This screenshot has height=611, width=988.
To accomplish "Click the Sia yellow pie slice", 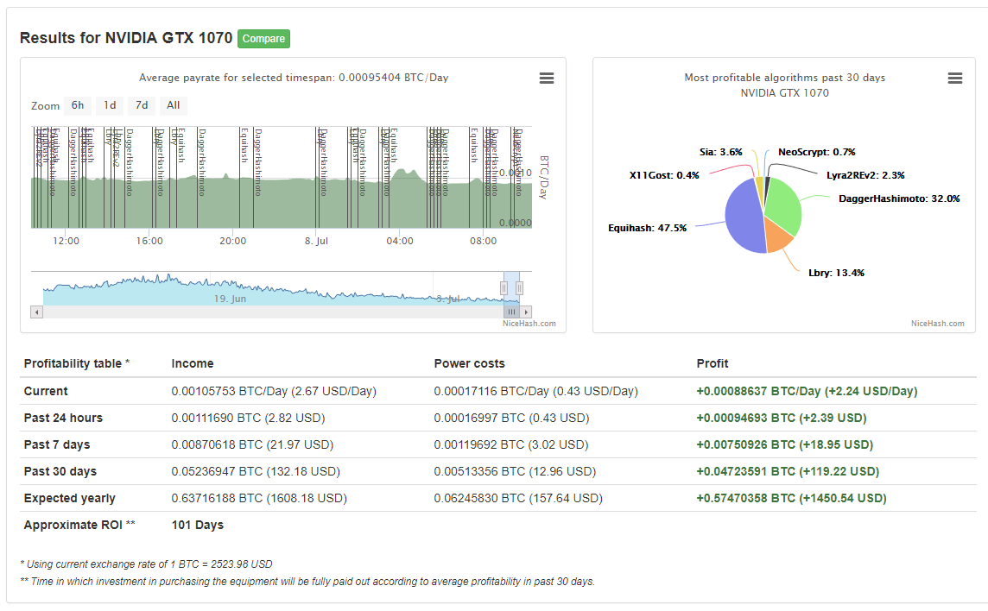I will pos(760,188).
